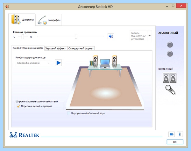Click Задать стандартное устройство button

point(139,36)
